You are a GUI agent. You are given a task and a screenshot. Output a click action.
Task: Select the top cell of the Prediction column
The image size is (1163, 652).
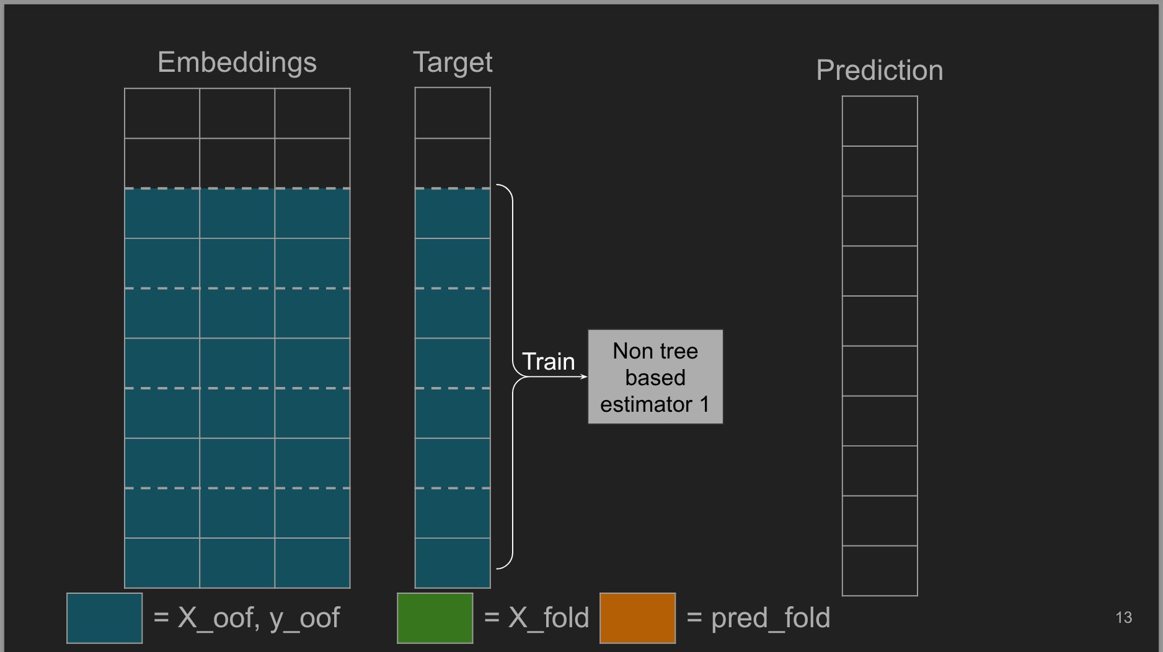880,121
